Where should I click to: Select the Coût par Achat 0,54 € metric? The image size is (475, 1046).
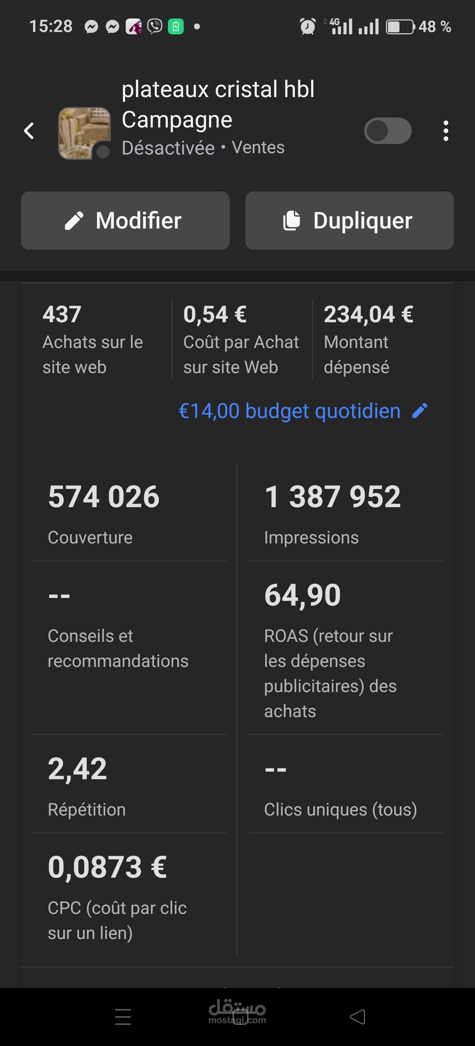(242, 339)
